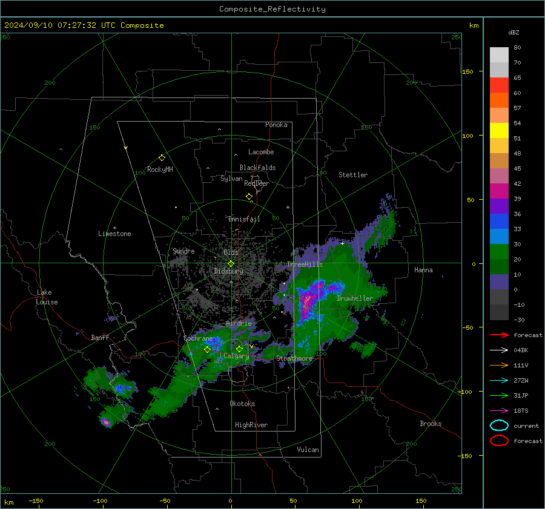Pick the bright green 30 to 20 dBZ swatch
The height and width of the screenshot is (509, 545).
[x=499, y=252]
